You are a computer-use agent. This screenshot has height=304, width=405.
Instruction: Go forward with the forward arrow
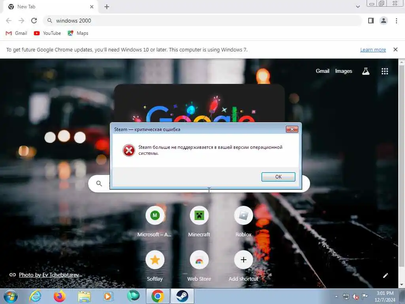21,21
